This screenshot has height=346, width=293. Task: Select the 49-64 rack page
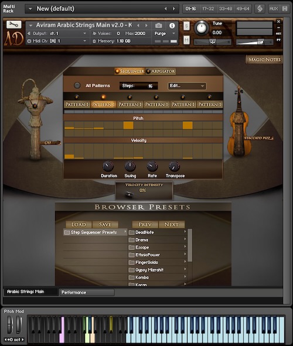click(243, 9)
